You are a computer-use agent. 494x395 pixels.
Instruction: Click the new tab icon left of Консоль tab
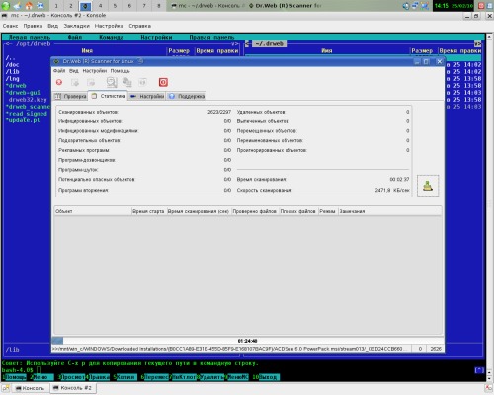pos(6,388)
